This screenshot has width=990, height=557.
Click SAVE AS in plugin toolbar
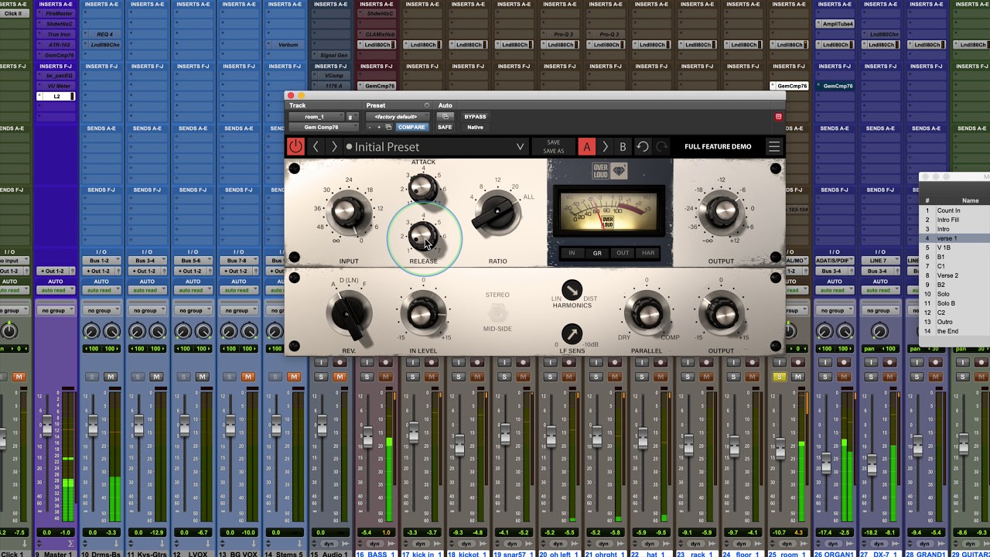(553, 151)
